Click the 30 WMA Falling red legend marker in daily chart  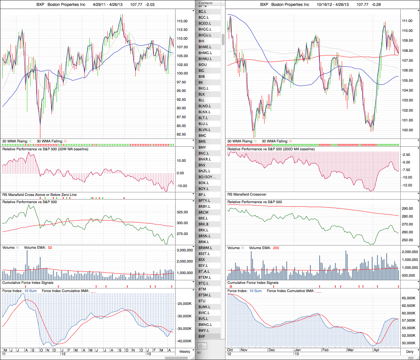click(x=290, y=141)
